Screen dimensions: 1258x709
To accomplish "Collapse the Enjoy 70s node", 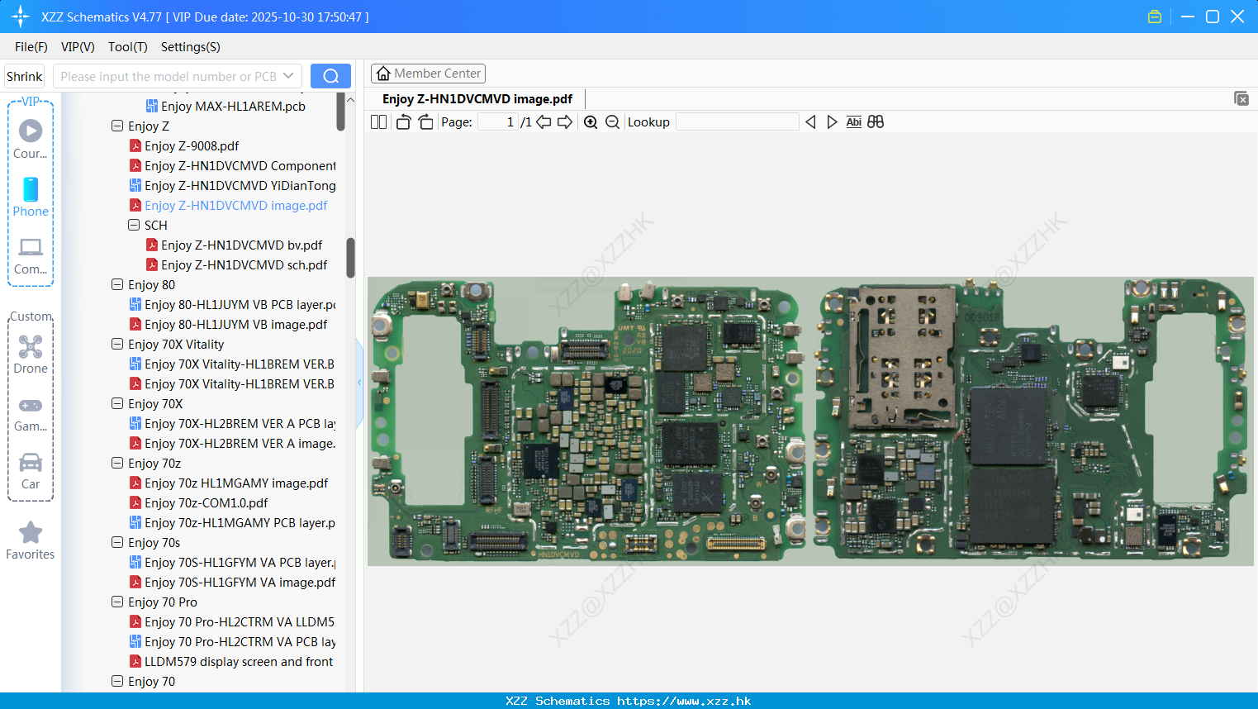I will (x=117, y=542).
